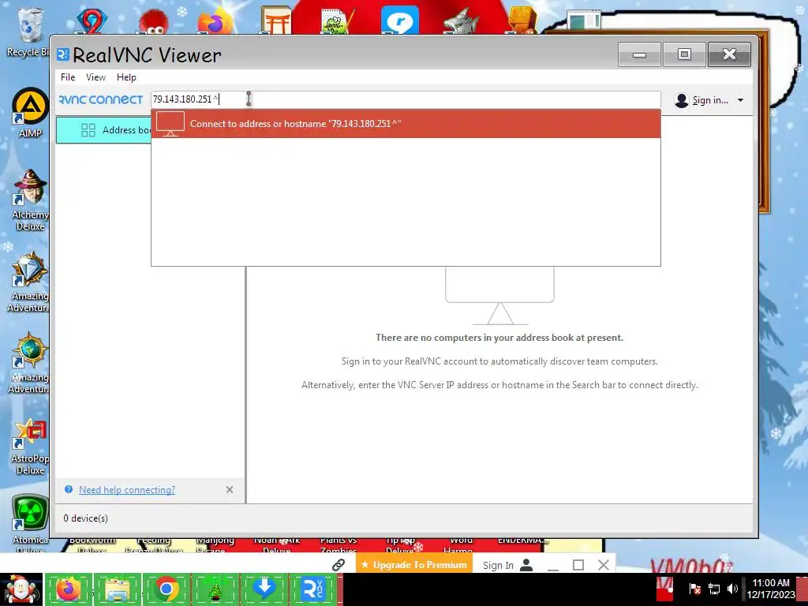The width and height of the screenshot is (808, 606).
Task: Open the View menu
Action: [95, 77]
